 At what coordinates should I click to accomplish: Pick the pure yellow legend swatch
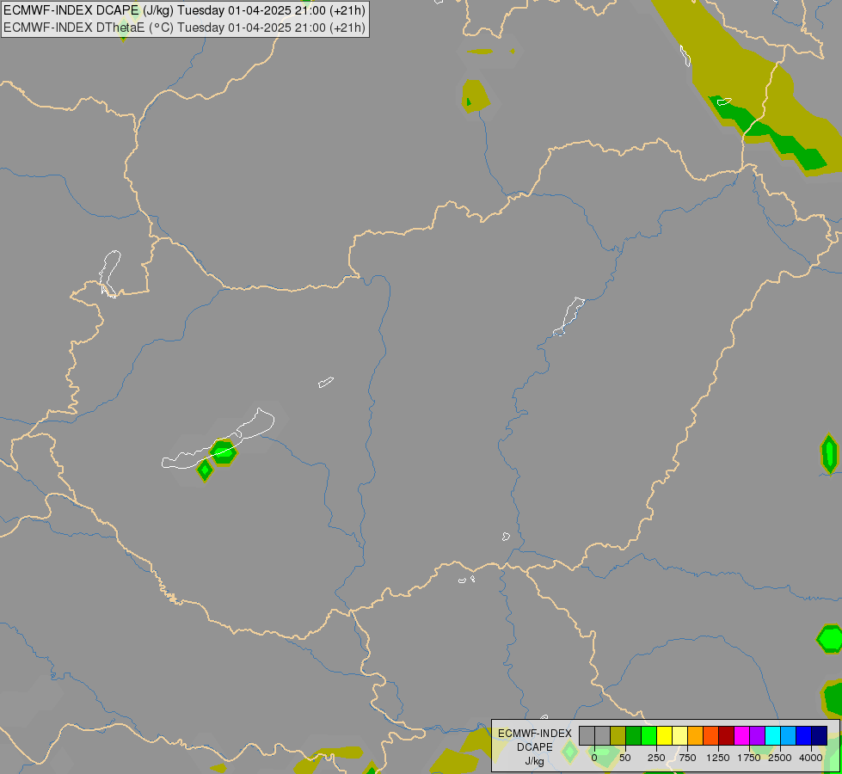(x=665, y=736)
